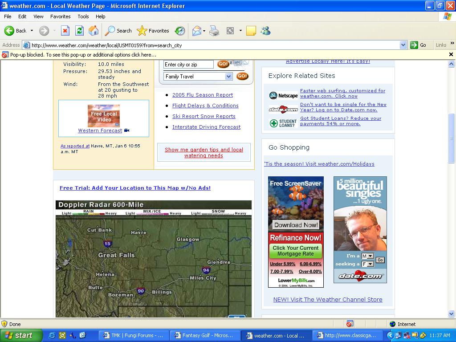Click the scrollbar down arrow
This screenshot has height=342, width=456.
(x=451, y=313)
